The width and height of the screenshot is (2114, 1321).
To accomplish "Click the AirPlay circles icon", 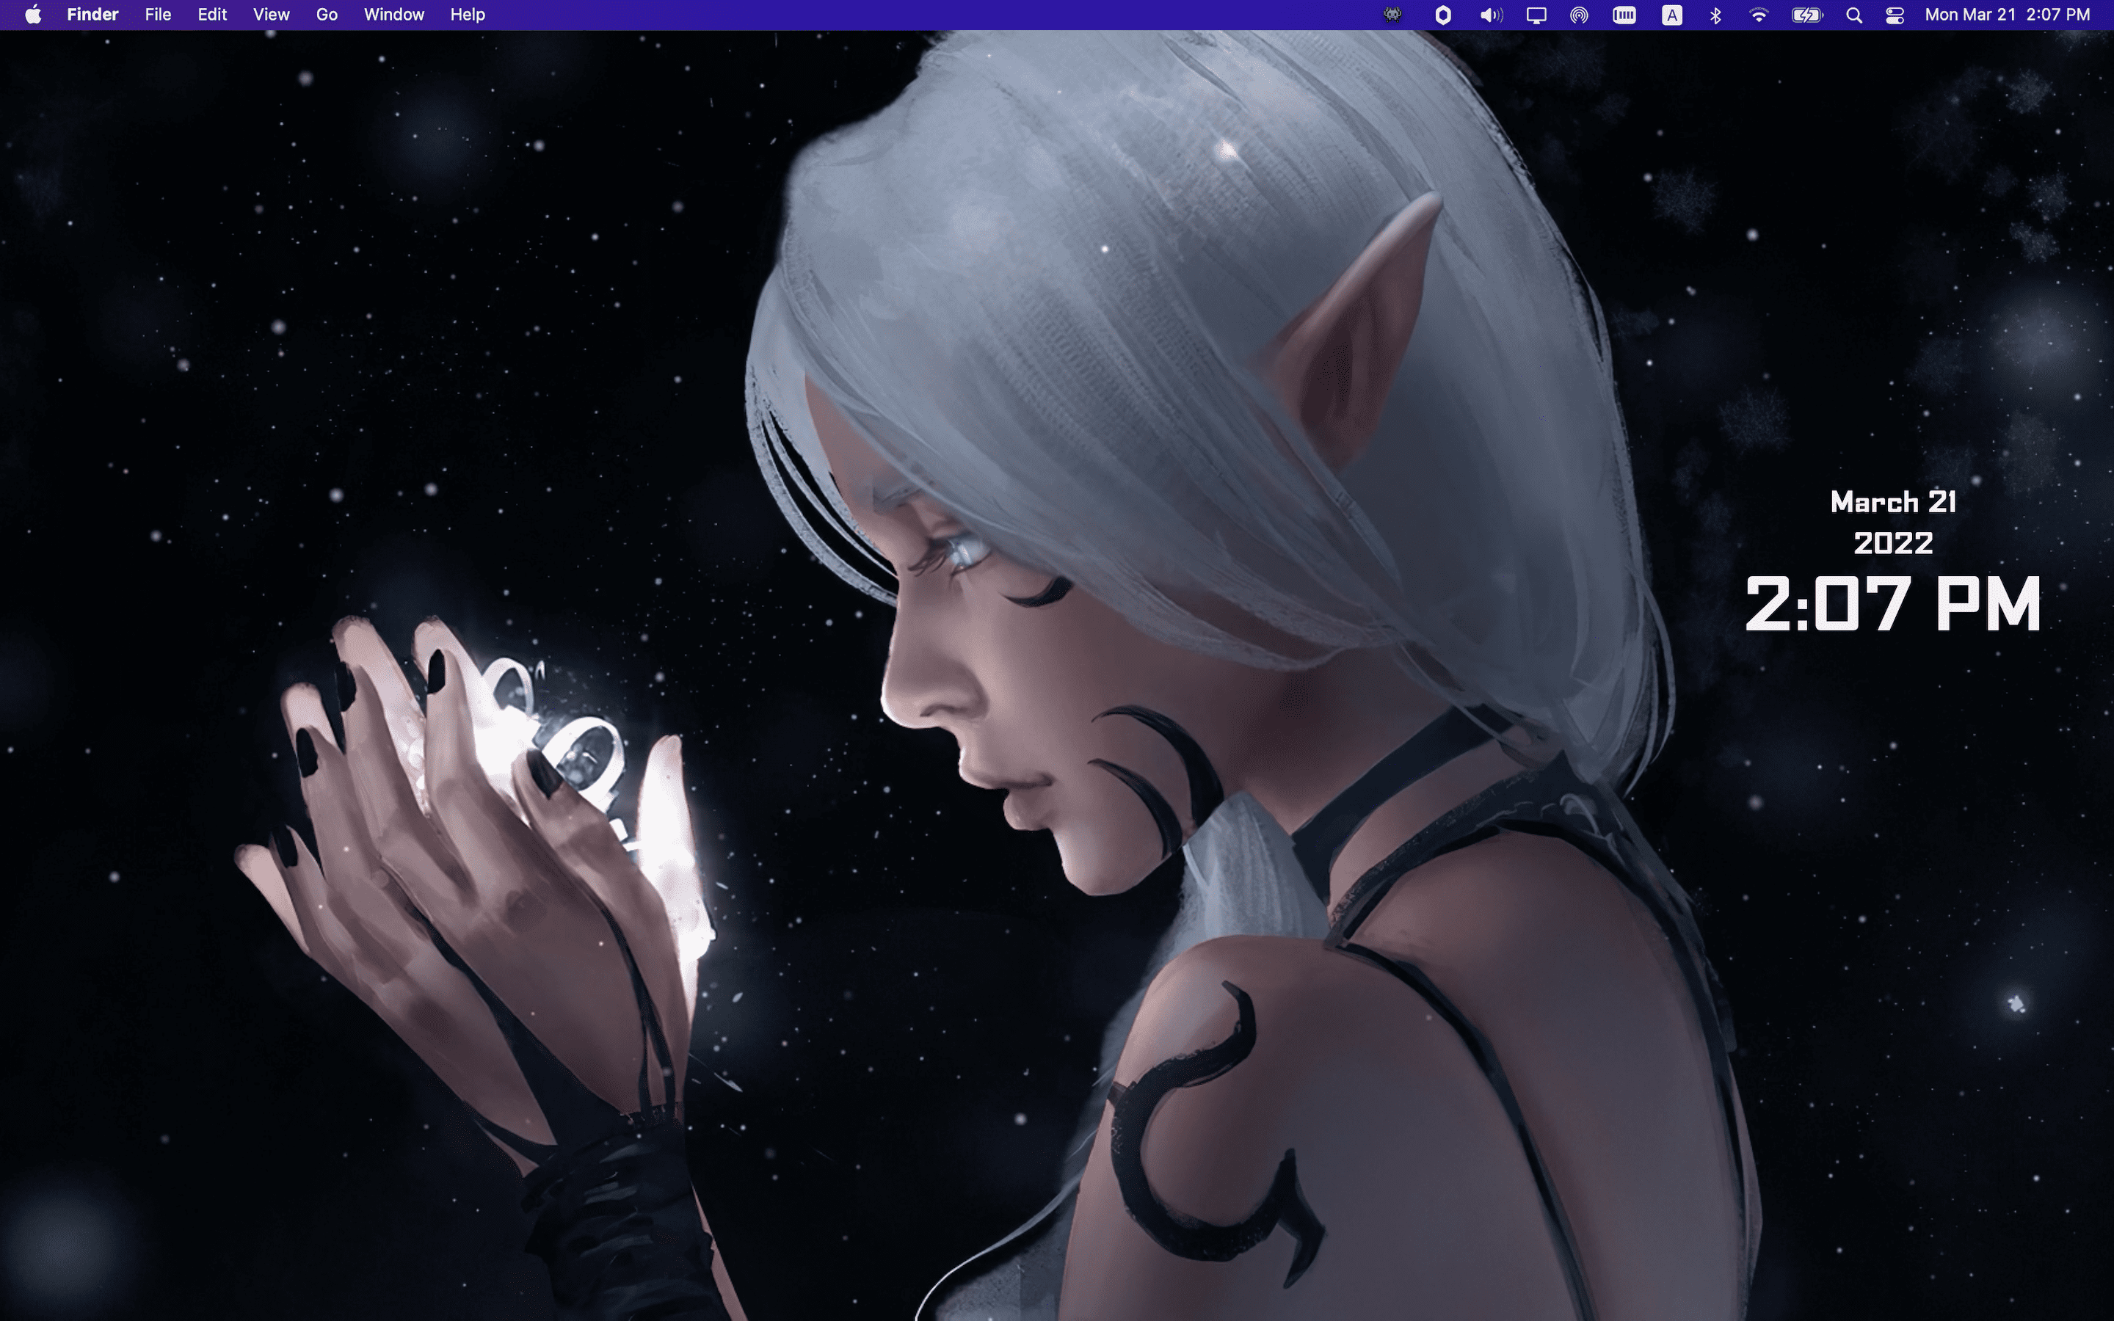I will [x=1580, y=14].
